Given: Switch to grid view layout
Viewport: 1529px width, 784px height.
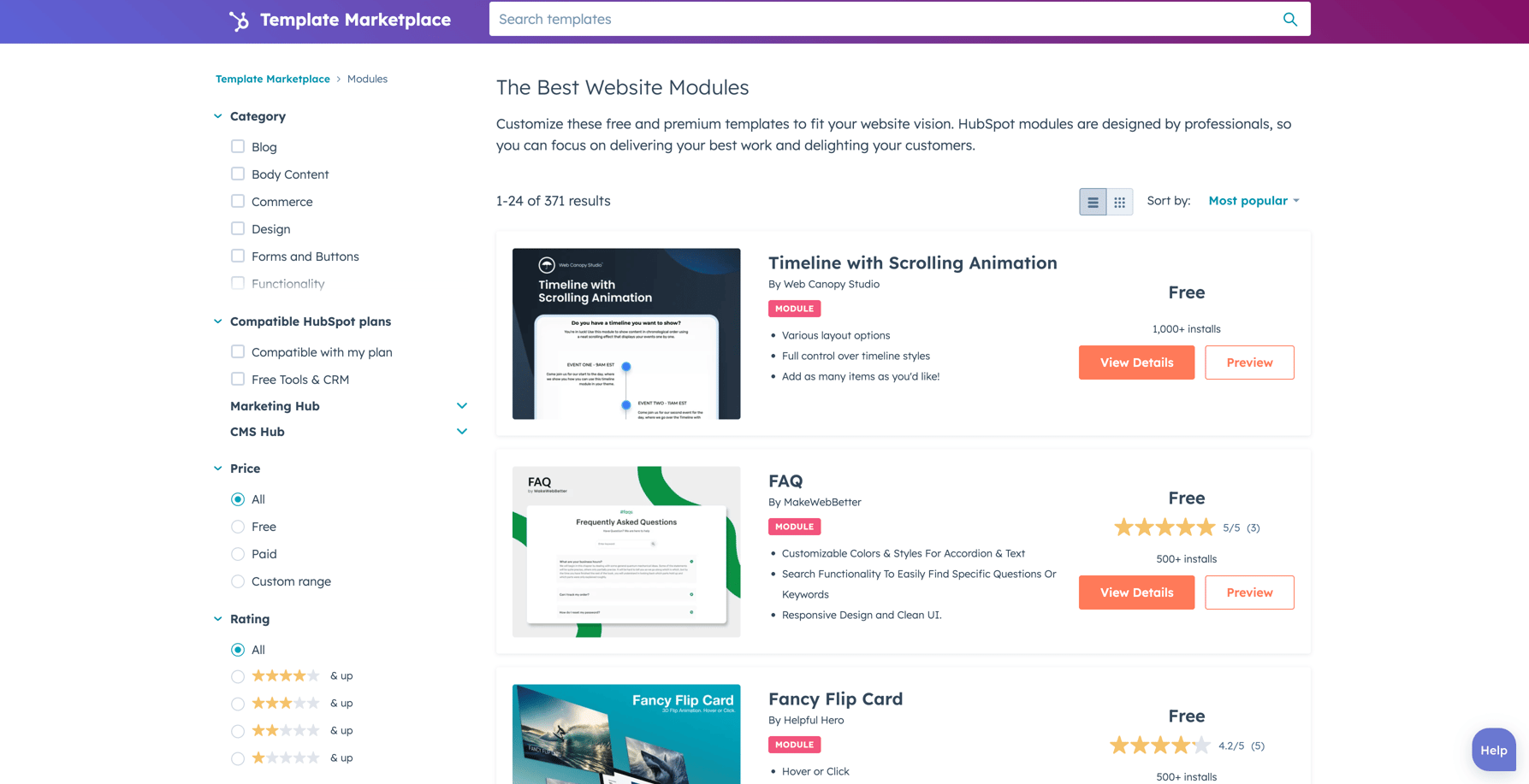Looking at the screenshot, I should click(1120, 202).
